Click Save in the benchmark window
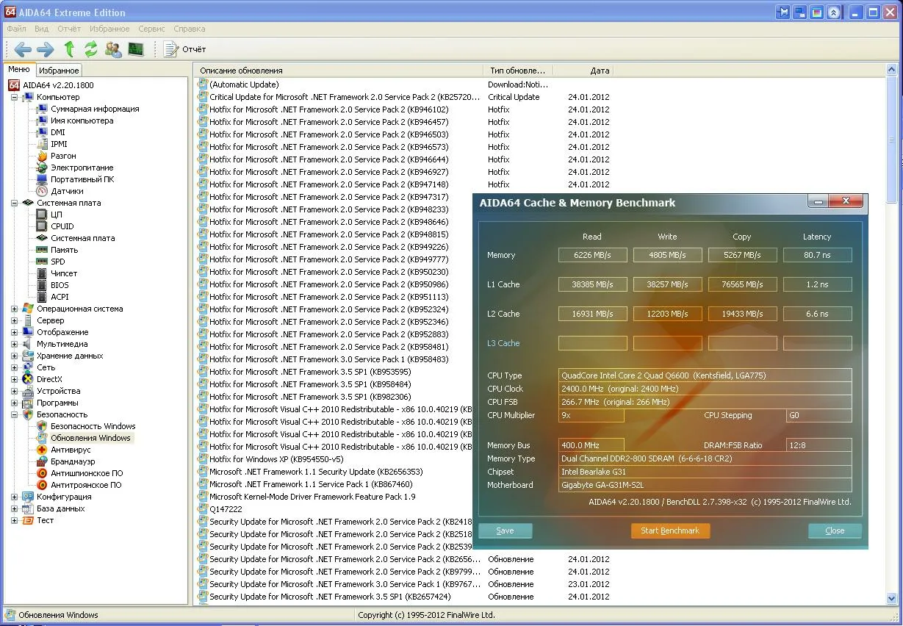Image resolution: width=903 pixels, height=626 pixels. 505,530
